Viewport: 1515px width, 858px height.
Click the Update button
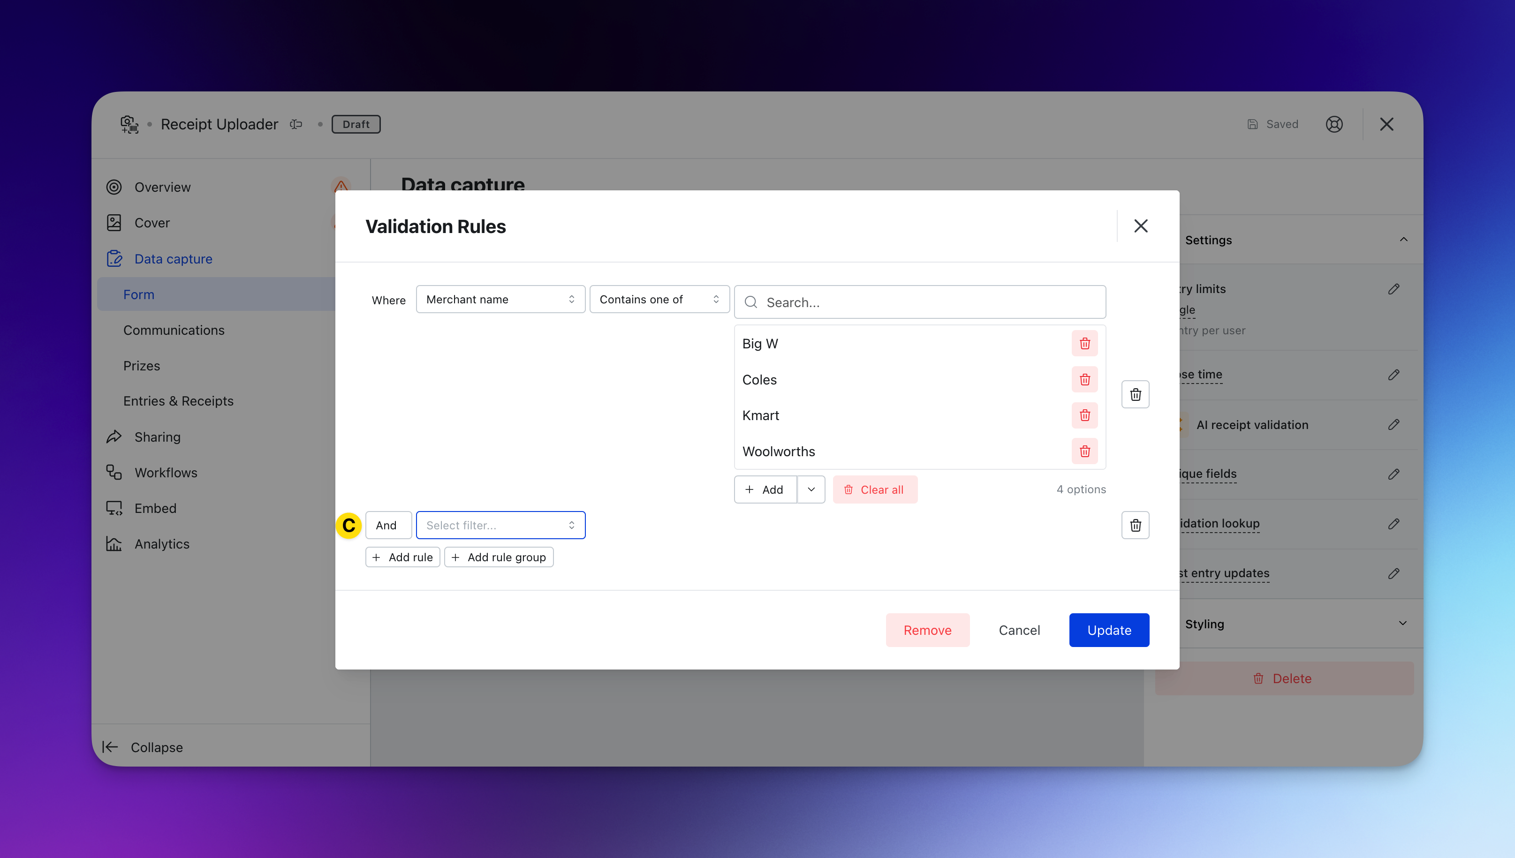point(1108,630)
